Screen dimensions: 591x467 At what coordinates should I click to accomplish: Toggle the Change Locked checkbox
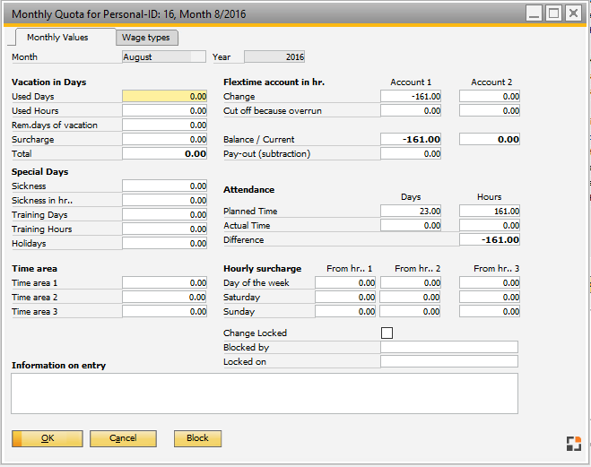[x=387, y=333]
